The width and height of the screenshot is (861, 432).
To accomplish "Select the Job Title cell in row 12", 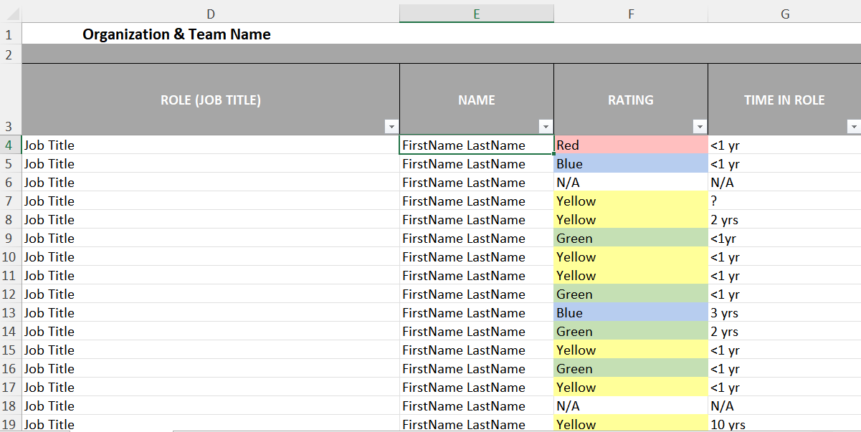I will [210, 294].
